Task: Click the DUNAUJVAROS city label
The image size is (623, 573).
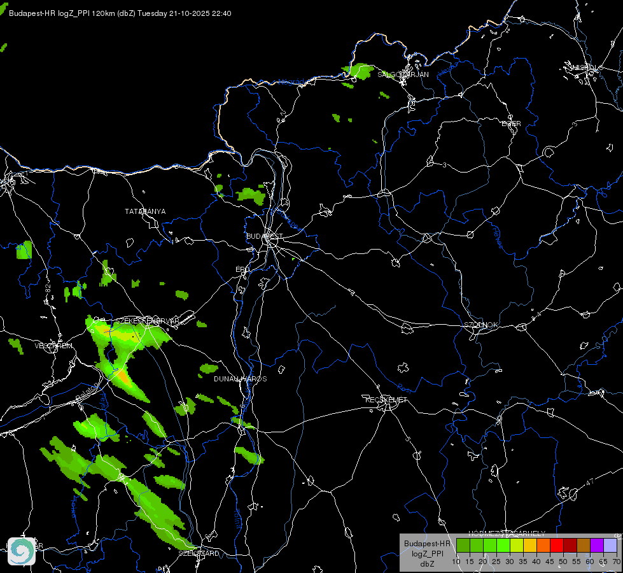Action: pyautogui.click(x=241, y=379)
